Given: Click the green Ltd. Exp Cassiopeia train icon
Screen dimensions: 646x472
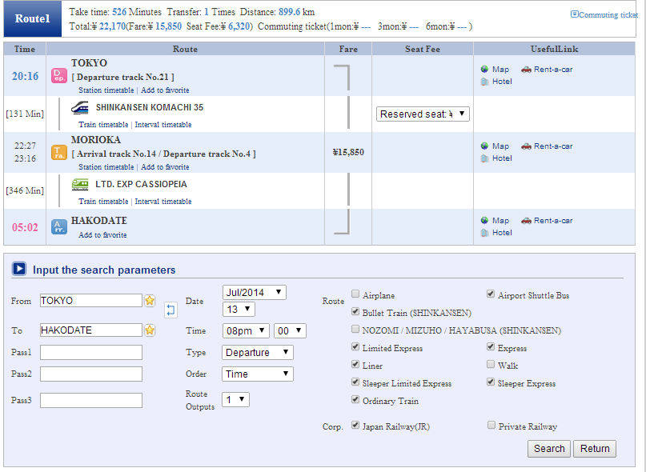Looking at the screenshot, I should point(80,185).
